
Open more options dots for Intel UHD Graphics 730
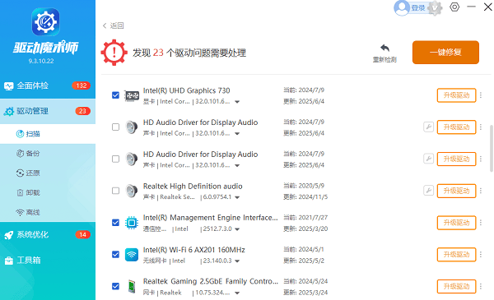click(x=481, y=95)
